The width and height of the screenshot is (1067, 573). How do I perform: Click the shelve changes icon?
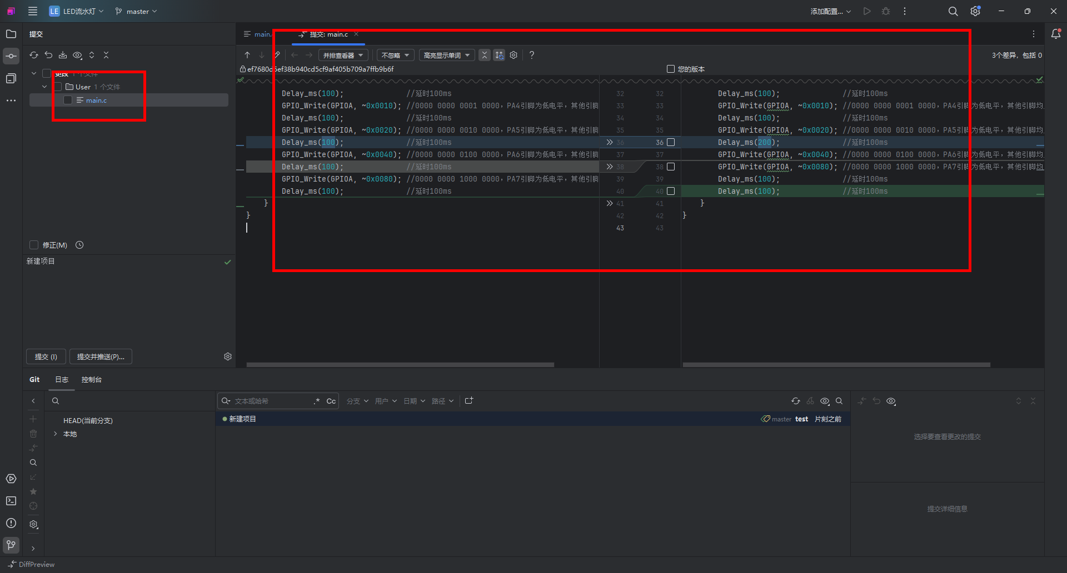click(63, 55)
